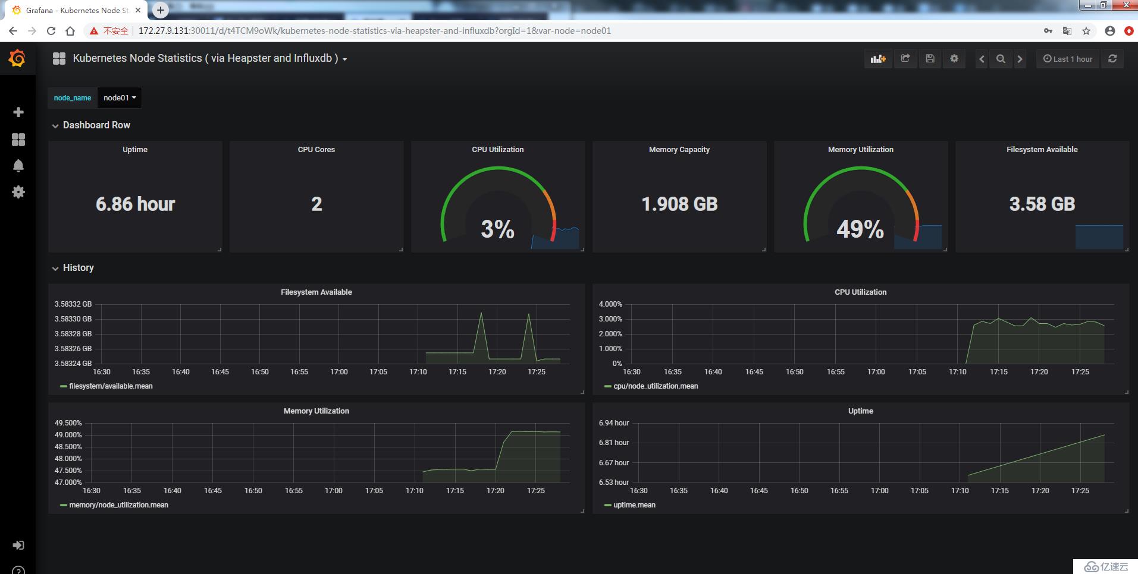Open the CPU Cores panel title menu
Image resolution: width=1138 pixels, height=574 pixels.
pyautogui.click(x=316, y=150)
